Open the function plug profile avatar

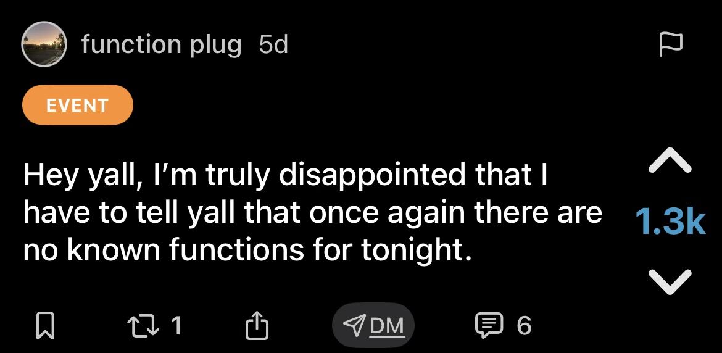[x=44, y=44]
